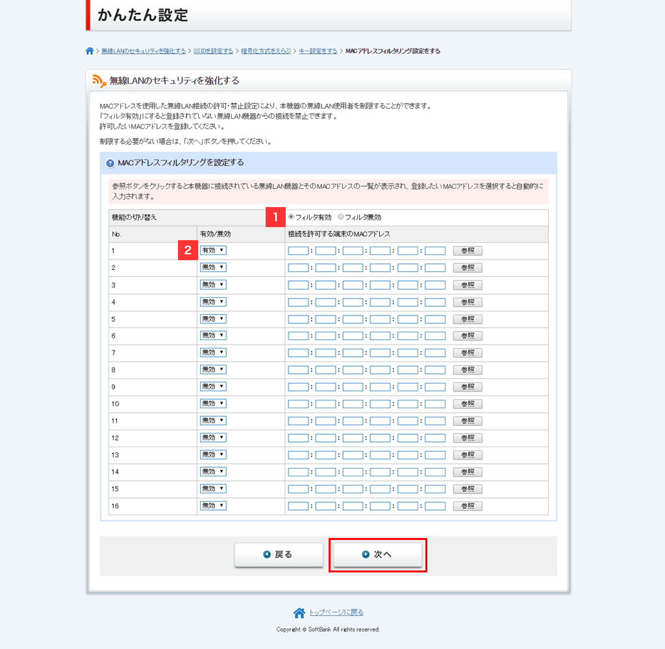Select the フィルタ無効 radio button

tap(340, 217)
